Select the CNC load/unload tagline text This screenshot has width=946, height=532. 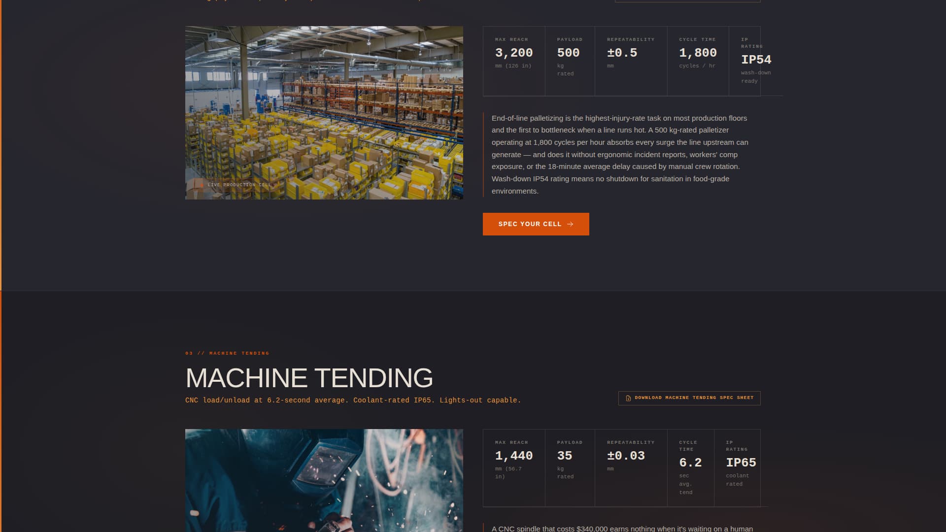353,400
